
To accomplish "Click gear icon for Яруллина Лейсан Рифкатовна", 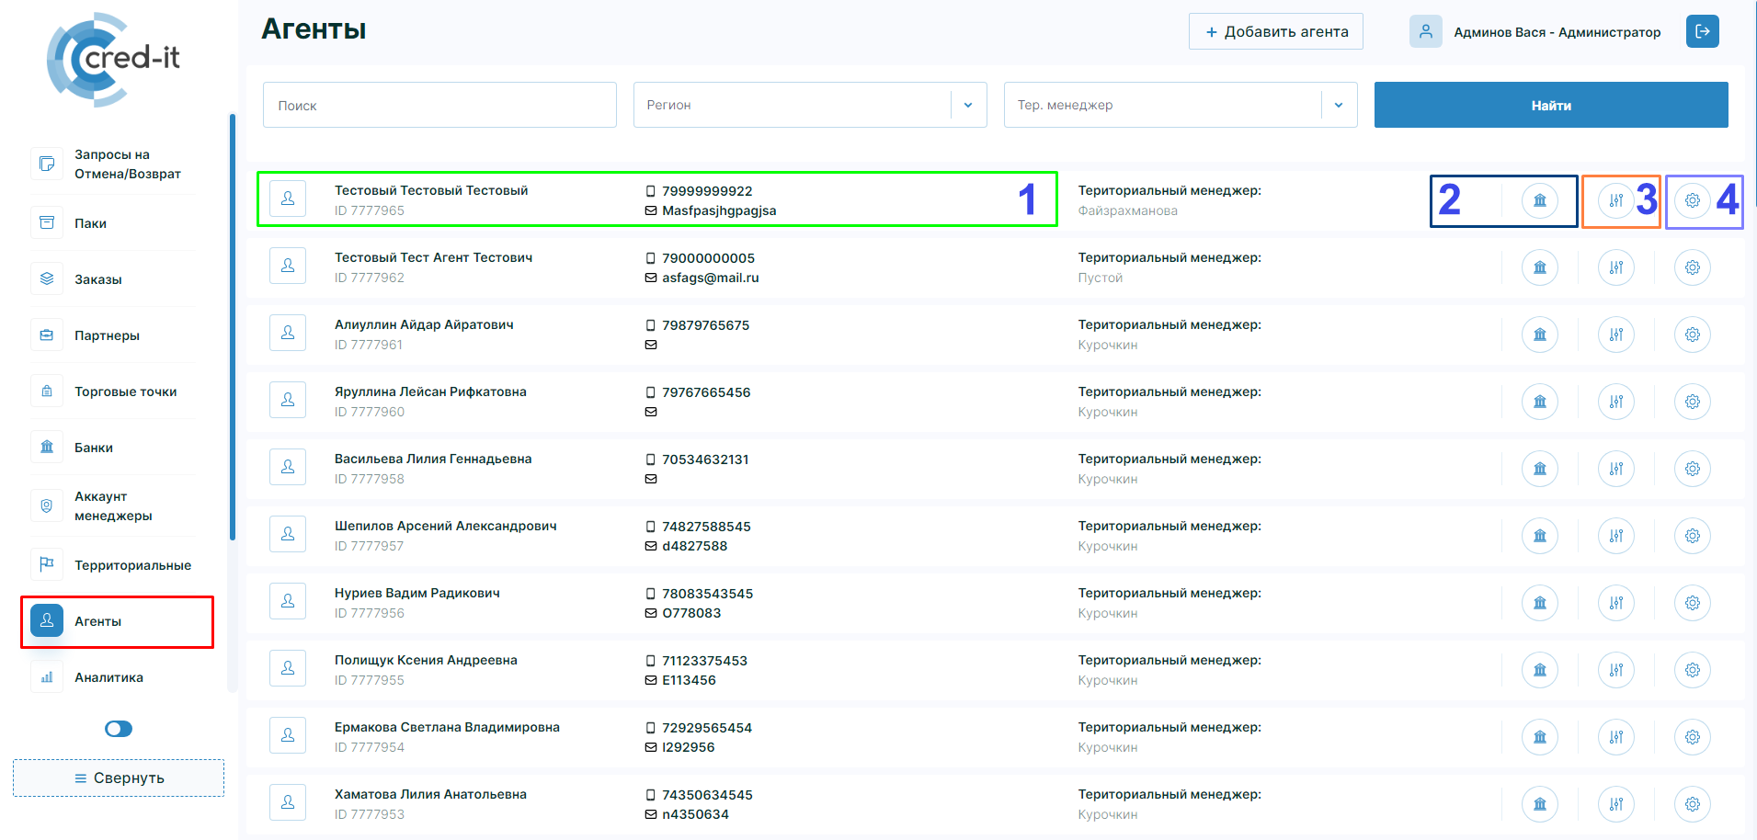I will 1692,402.
